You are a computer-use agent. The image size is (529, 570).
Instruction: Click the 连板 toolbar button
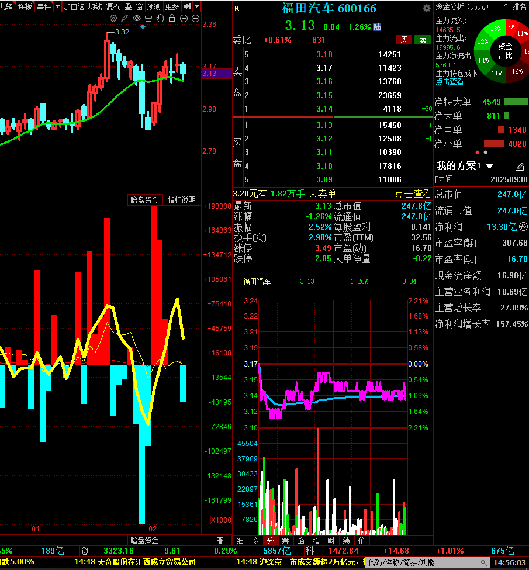coord(25,6)
